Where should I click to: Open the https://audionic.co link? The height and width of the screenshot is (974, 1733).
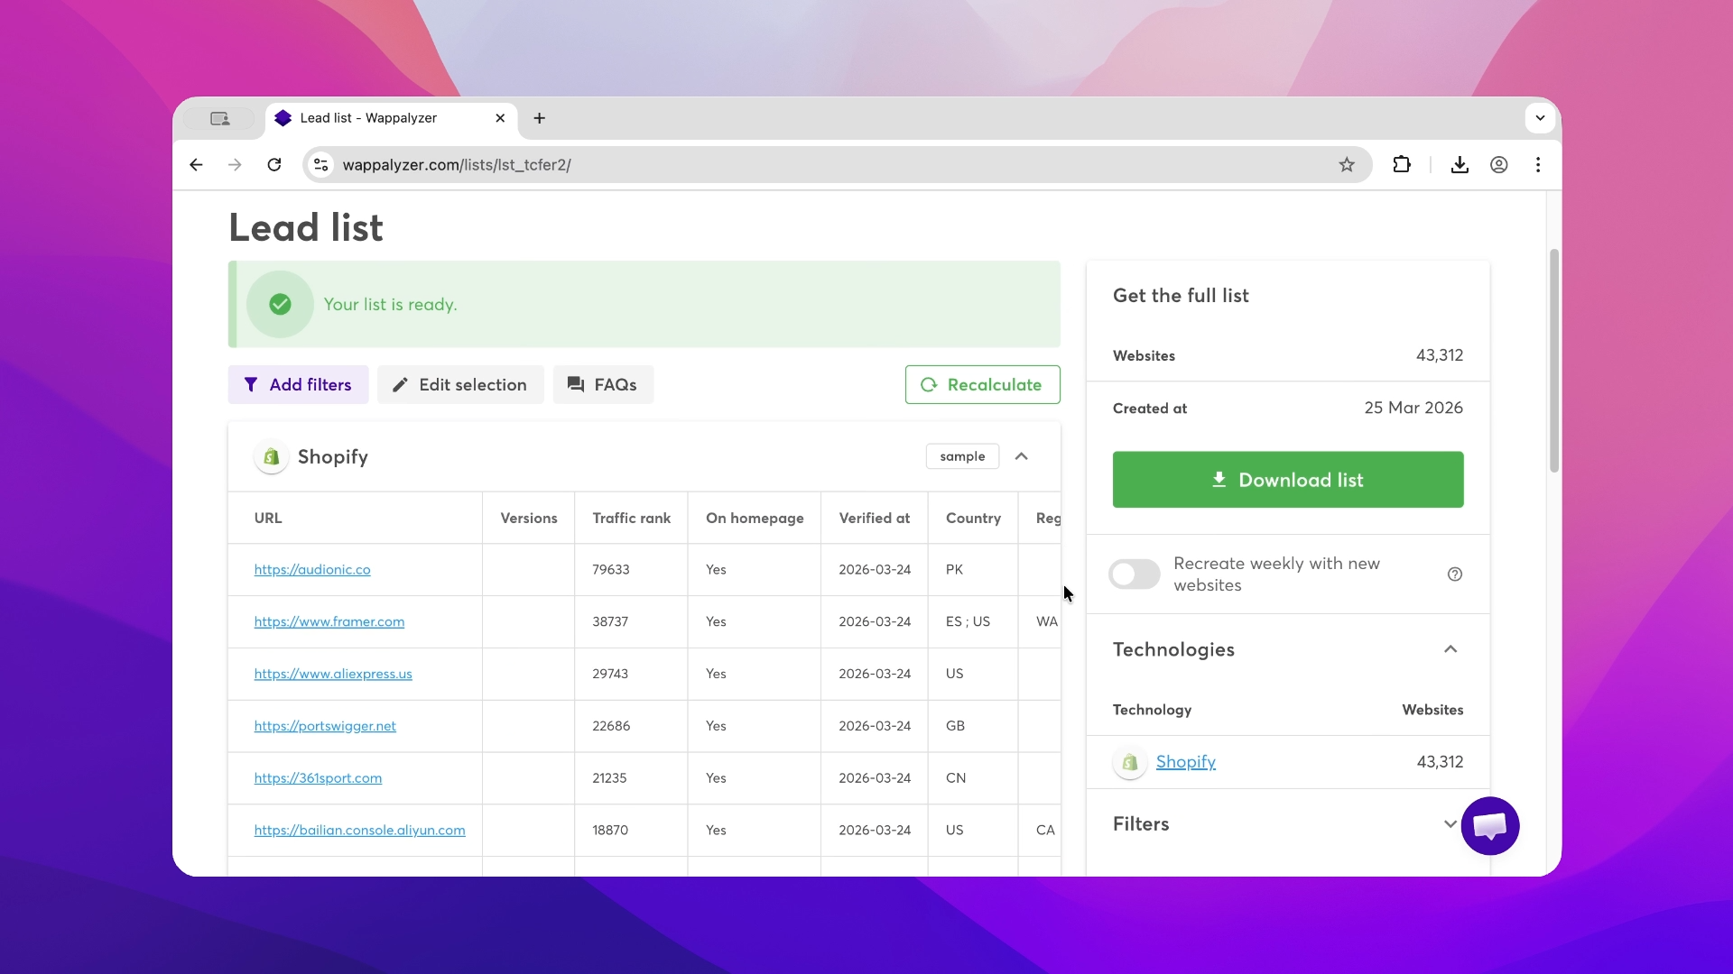tap(312, 570)
